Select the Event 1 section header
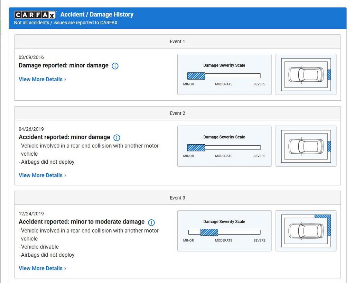The image size is (354, 283). click(177, 42)
